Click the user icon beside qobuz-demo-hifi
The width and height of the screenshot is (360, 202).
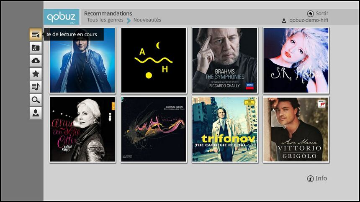click(284, 20)
